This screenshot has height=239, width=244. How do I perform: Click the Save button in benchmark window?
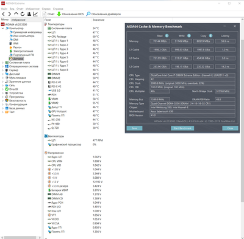pos(134,128)
